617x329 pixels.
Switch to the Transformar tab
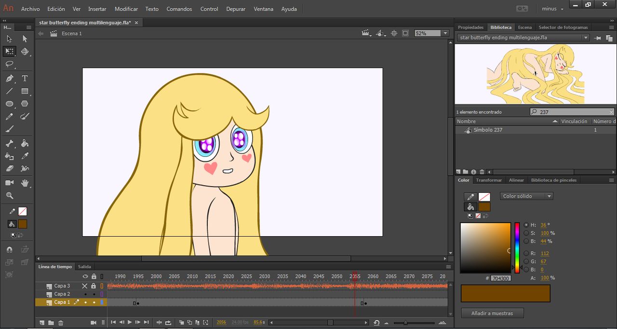(x=489, y=180)
